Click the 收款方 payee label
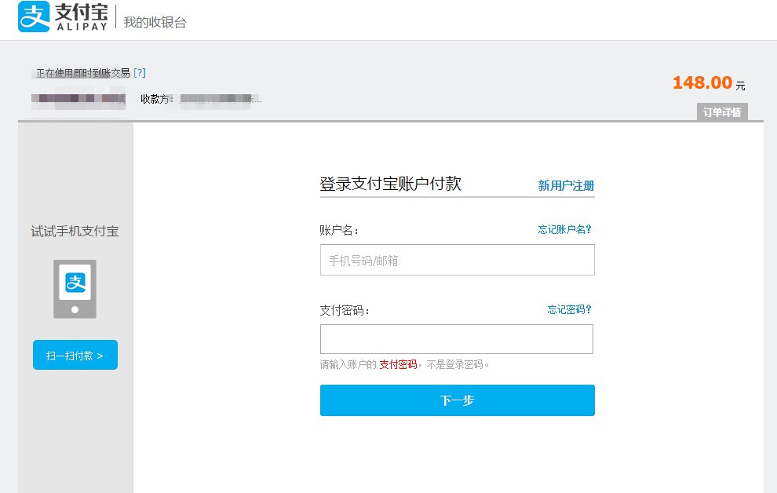This screenshot has height=493, width=777. pyautogui.click(x=155, y=99)
